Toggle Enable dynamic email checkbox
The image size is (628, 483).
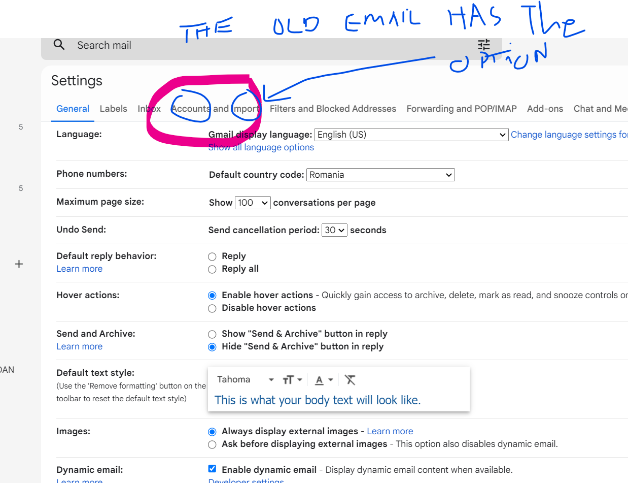pos(212,469)
